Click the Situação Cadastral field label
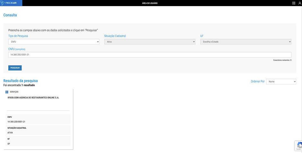The image size is (302, 153). point(115,36)
